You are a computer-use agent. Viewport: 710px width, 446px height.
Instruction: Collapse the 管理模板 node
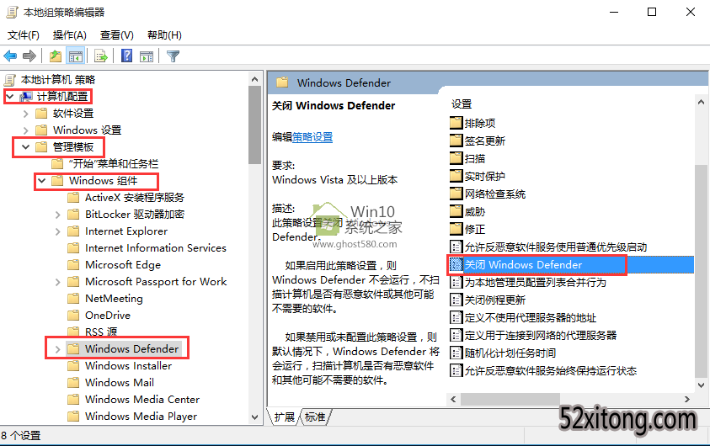pos(26,147)
